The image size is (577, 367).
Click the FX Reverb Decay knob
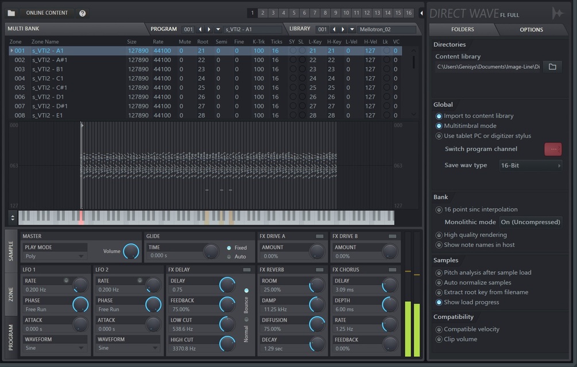click(317, 344)
